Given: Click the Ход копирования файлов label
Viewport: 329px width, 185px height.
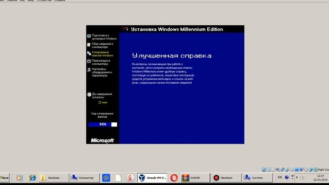Looking at the screenshot, I should pos(102,115).
